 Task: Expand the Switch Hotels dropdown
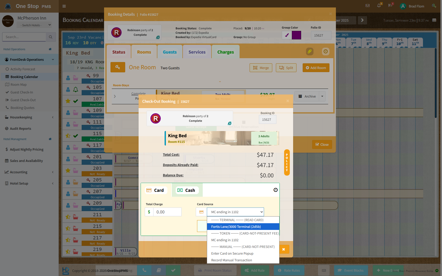34,25
